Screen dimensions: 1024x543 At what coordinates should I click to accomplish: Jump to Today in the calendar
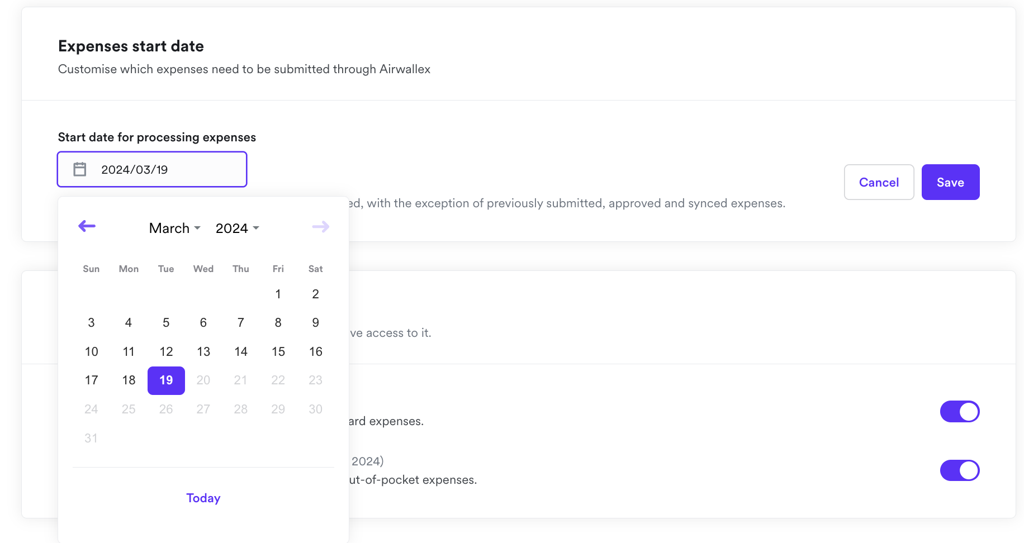(203, 498)
